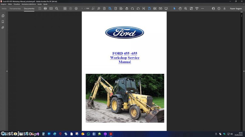Click the Print icon in toolbar
The image size is (245, 137).
click(x=45, y=8)
